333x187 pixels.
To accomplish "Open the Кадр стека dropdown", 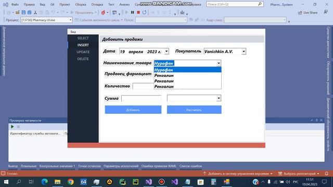I will tap(255, 20).
